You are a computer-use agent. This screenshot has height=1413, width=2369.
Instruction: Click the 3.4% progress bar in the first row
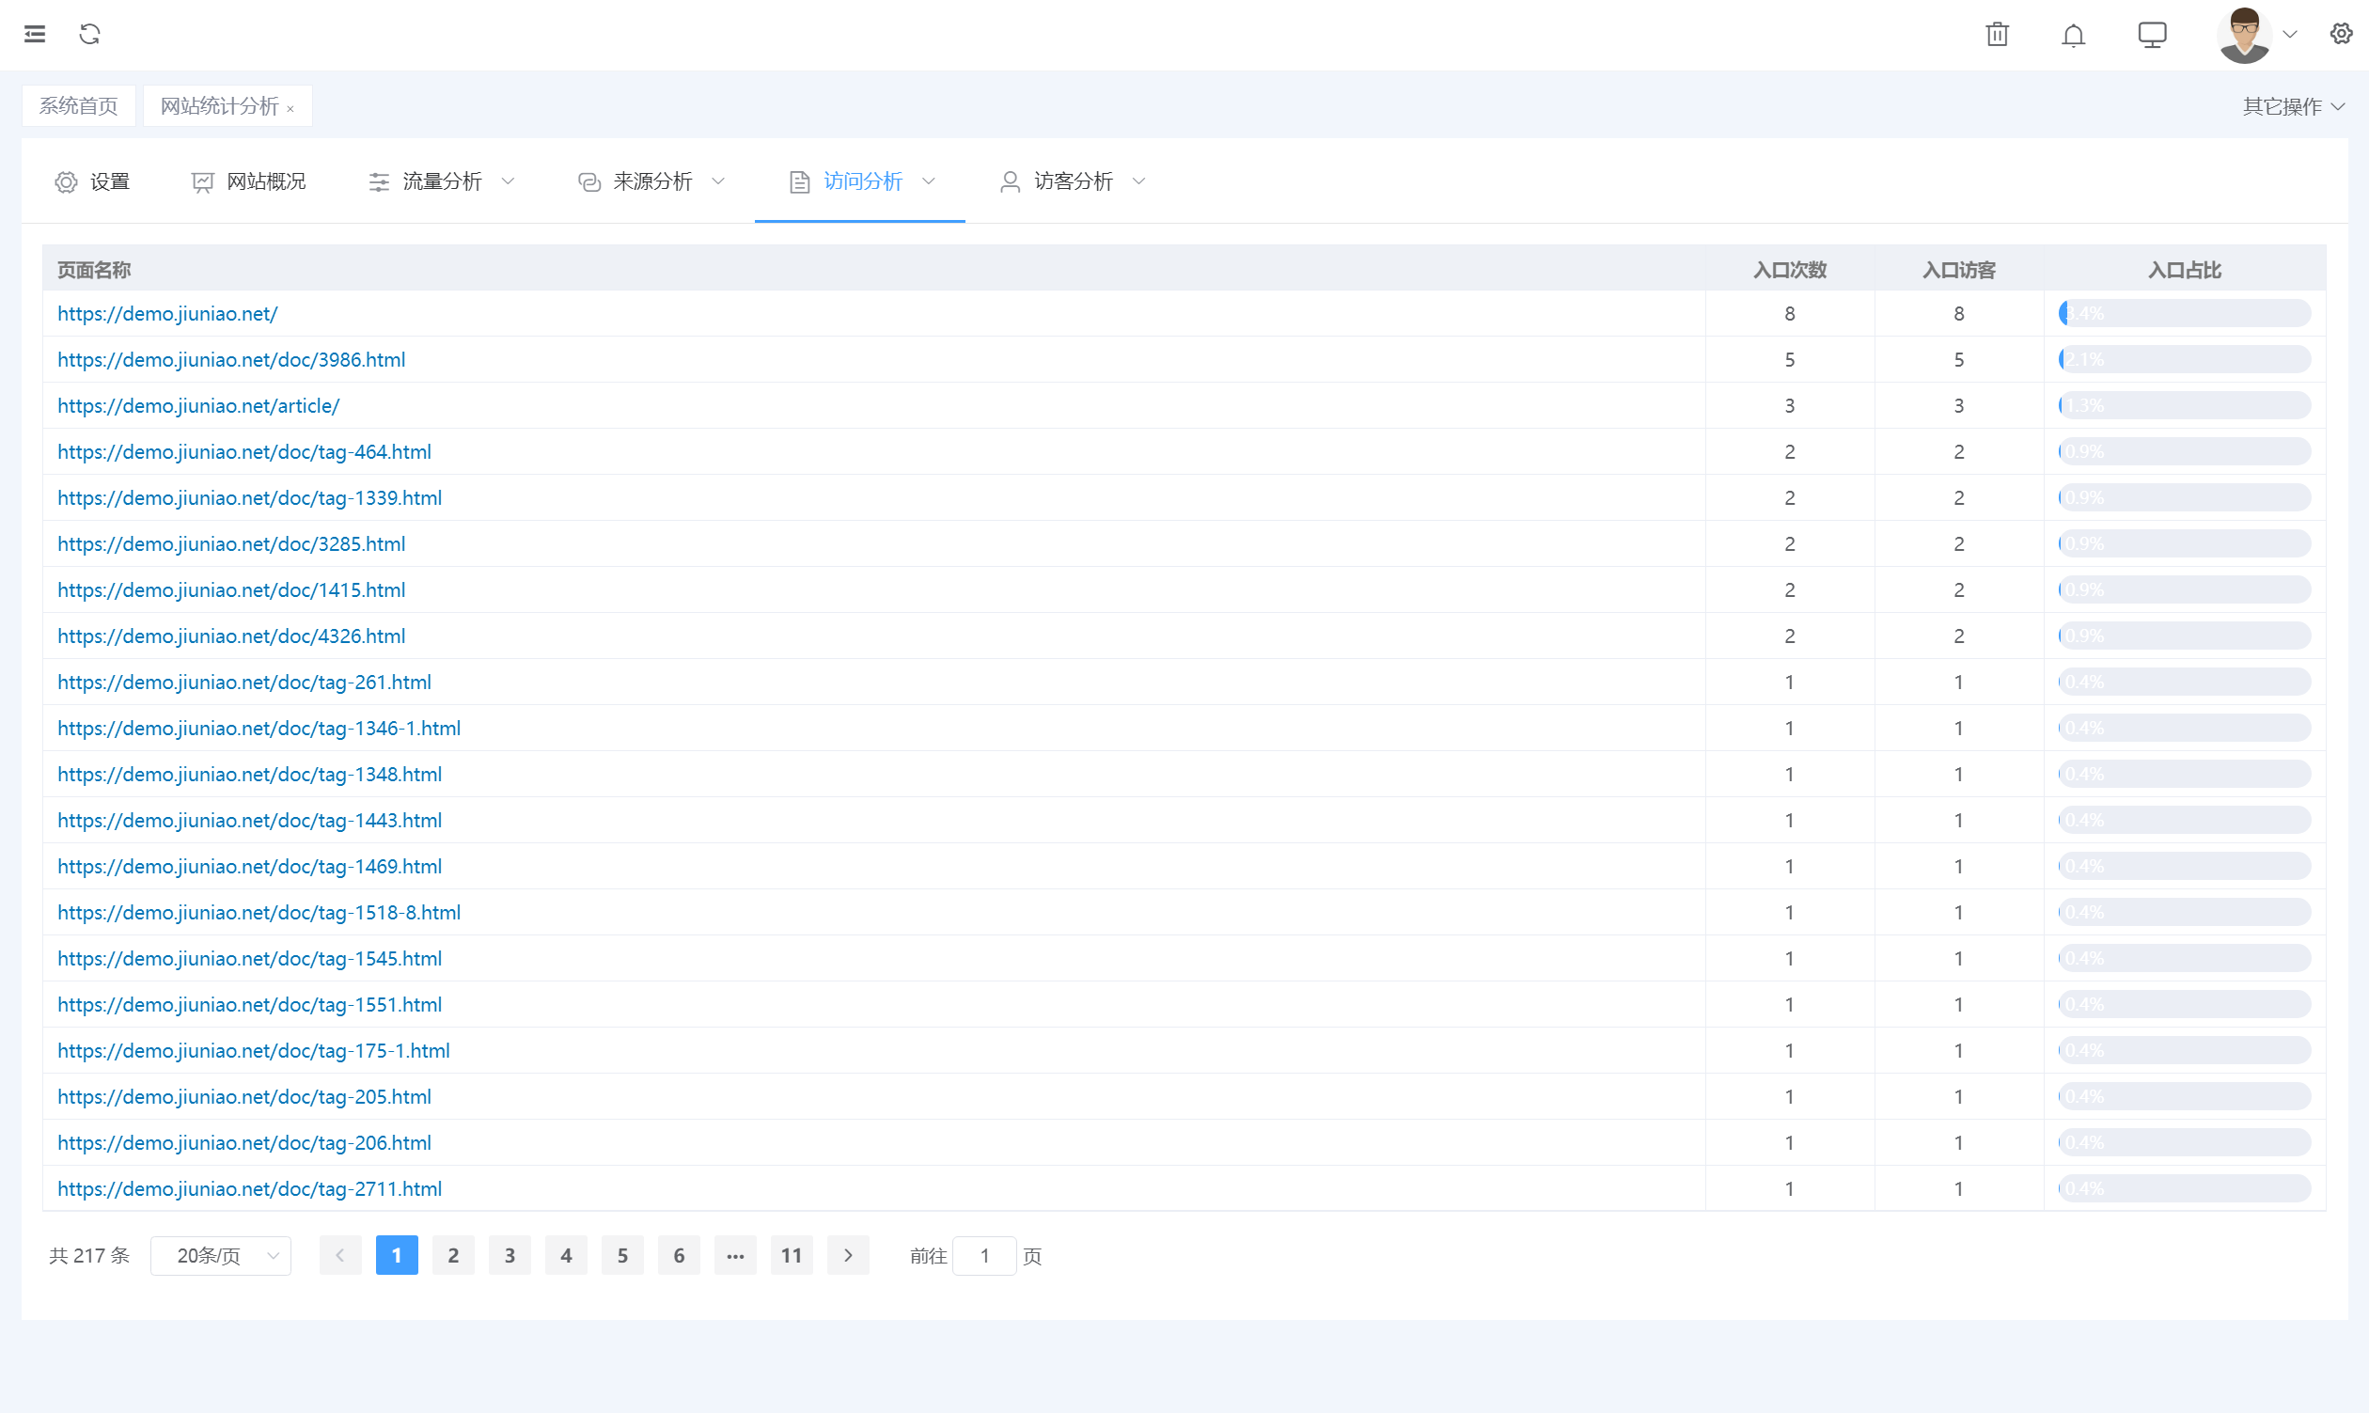pos(2183,313)
